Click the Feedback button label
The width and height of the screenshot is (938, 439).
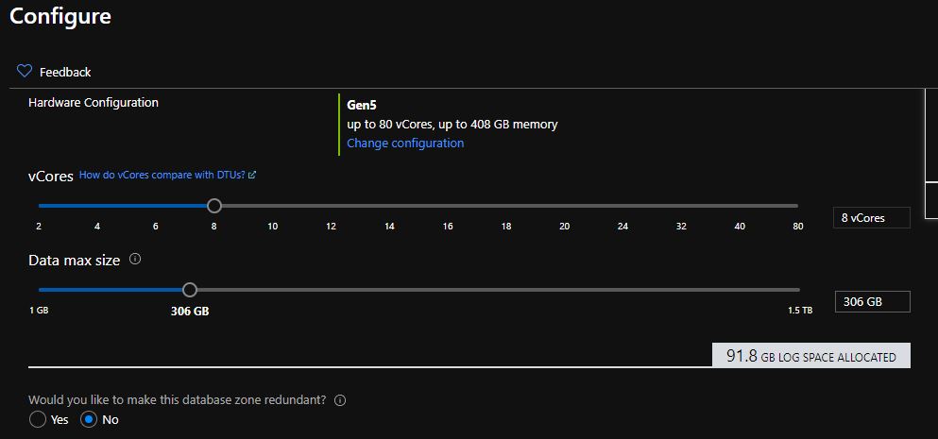[65, 72]
